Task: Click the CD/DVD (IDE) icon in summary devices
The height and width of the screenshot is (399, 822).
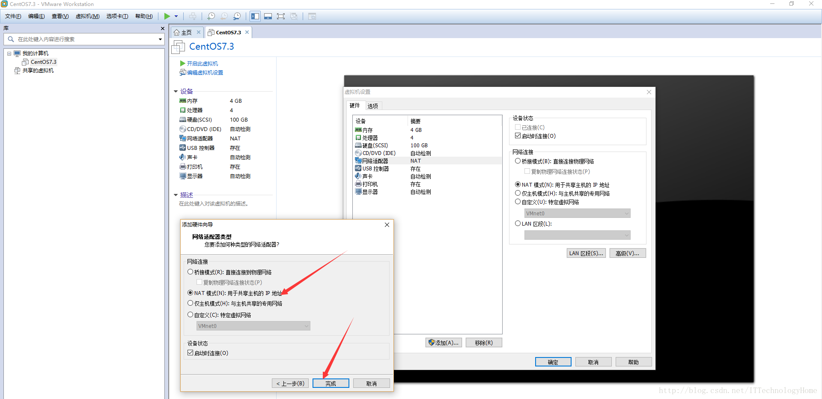Action: tap(183, 129)
